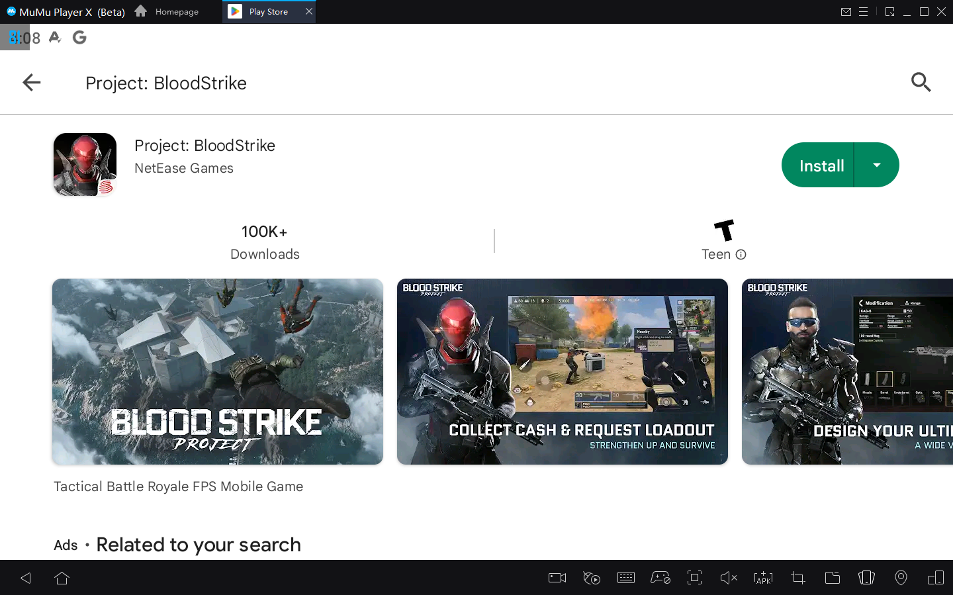Open the operation recorder mouse icon
Screen dimensions: 953x595
[x=592, y=578]
